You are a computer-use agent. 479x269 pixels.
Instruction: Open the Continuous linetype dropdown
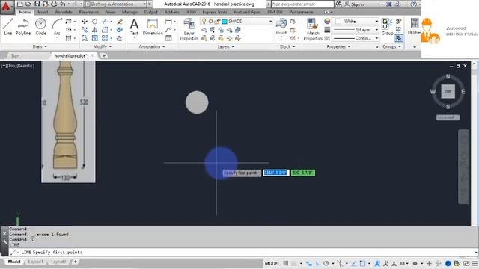tap(356, 38)
